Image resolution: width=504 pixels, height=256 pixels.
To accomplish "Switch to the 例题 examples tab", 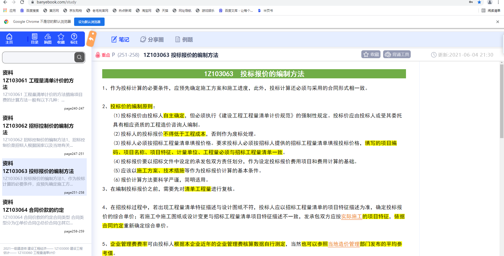I will tap(184, 40).
